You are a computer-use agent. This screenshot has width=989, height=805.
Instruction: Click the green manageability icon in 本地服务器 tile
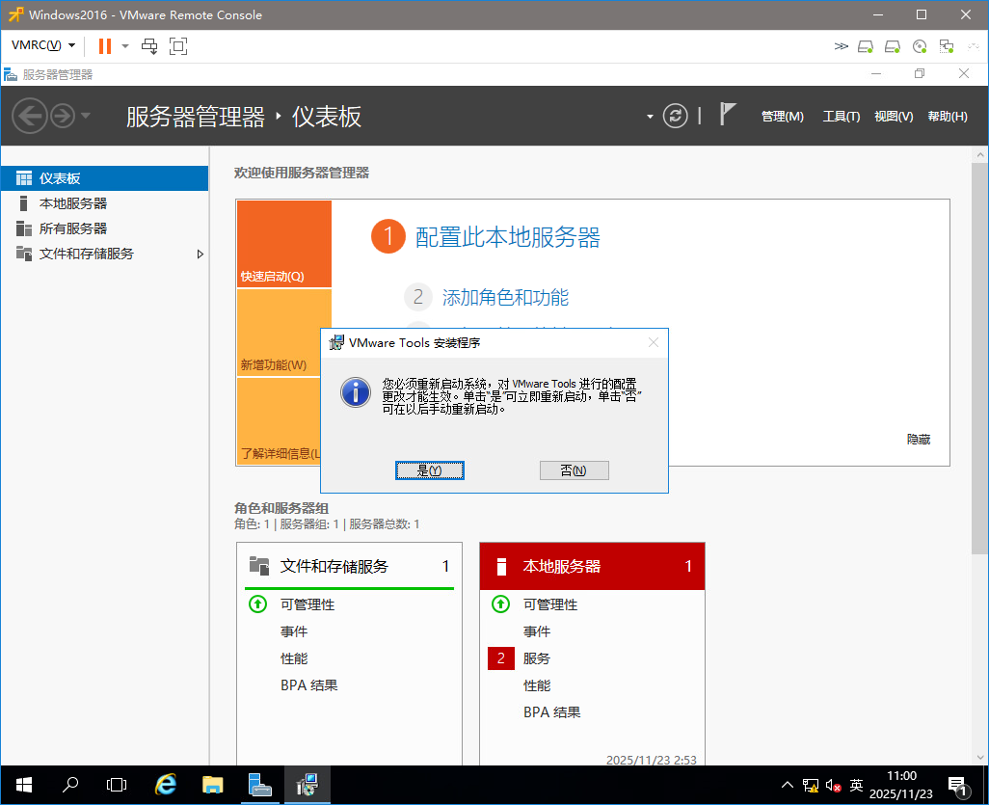[x=501, y=604]
